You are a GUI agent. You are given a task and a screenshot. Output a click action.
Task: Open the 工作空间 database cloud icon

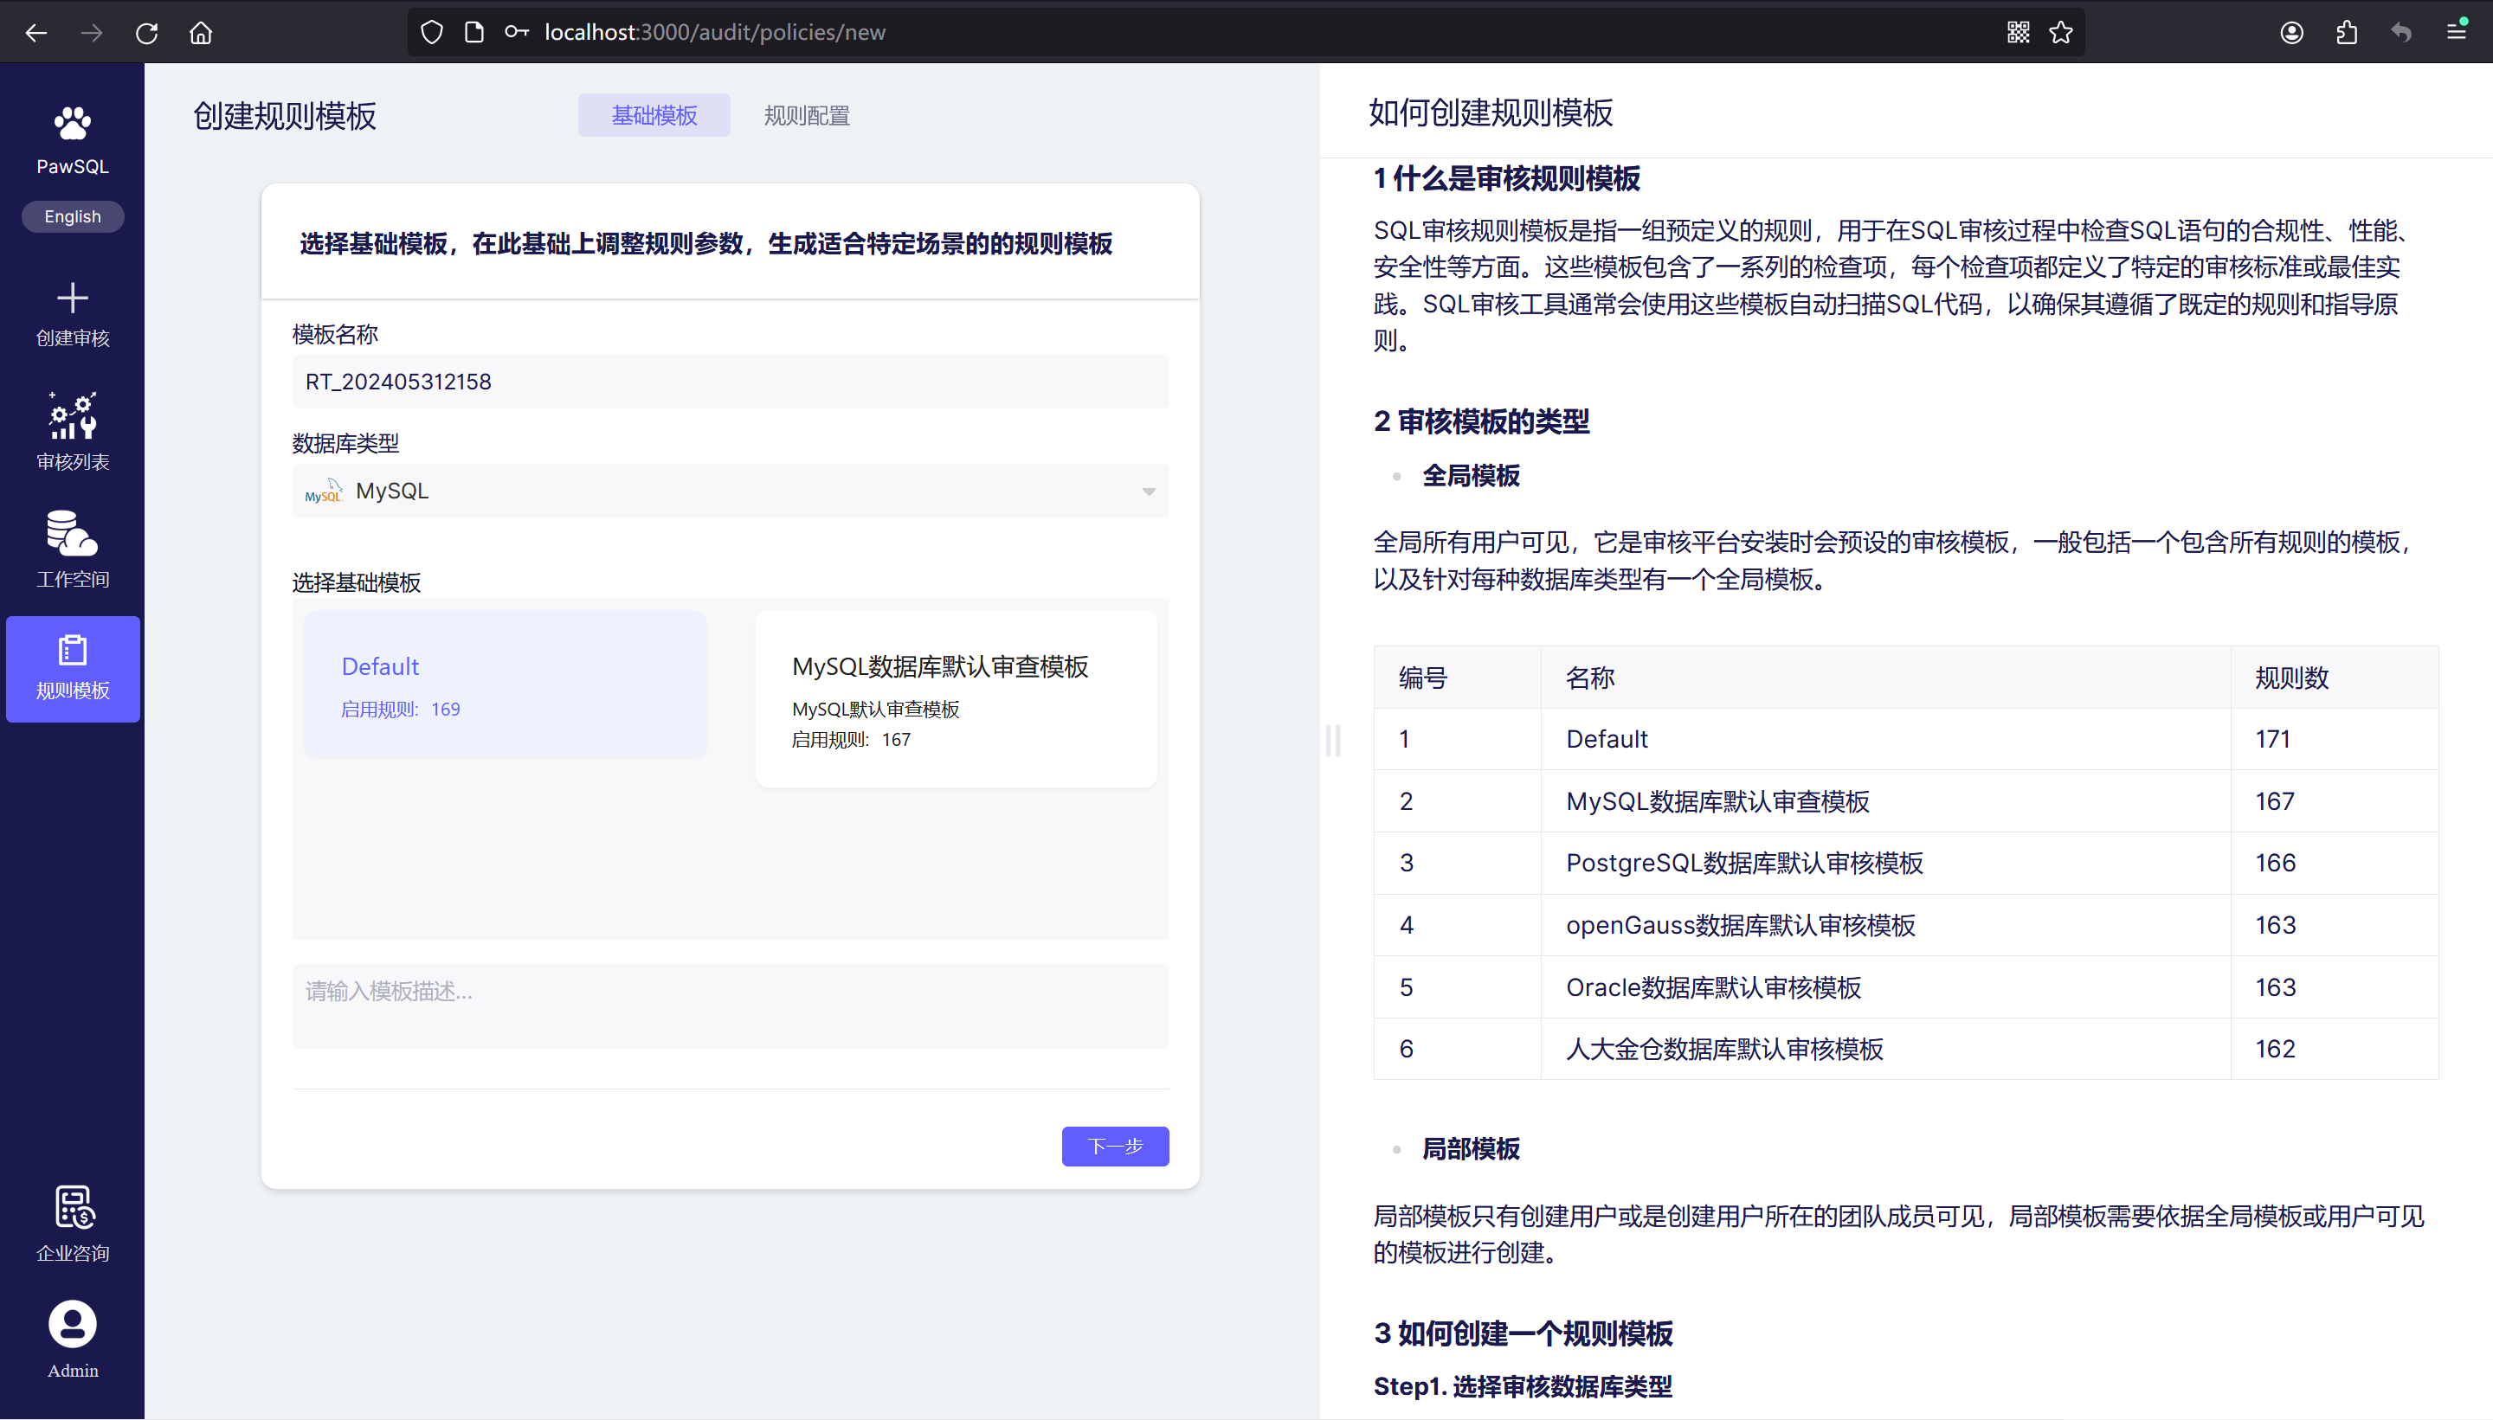(72, 534)
